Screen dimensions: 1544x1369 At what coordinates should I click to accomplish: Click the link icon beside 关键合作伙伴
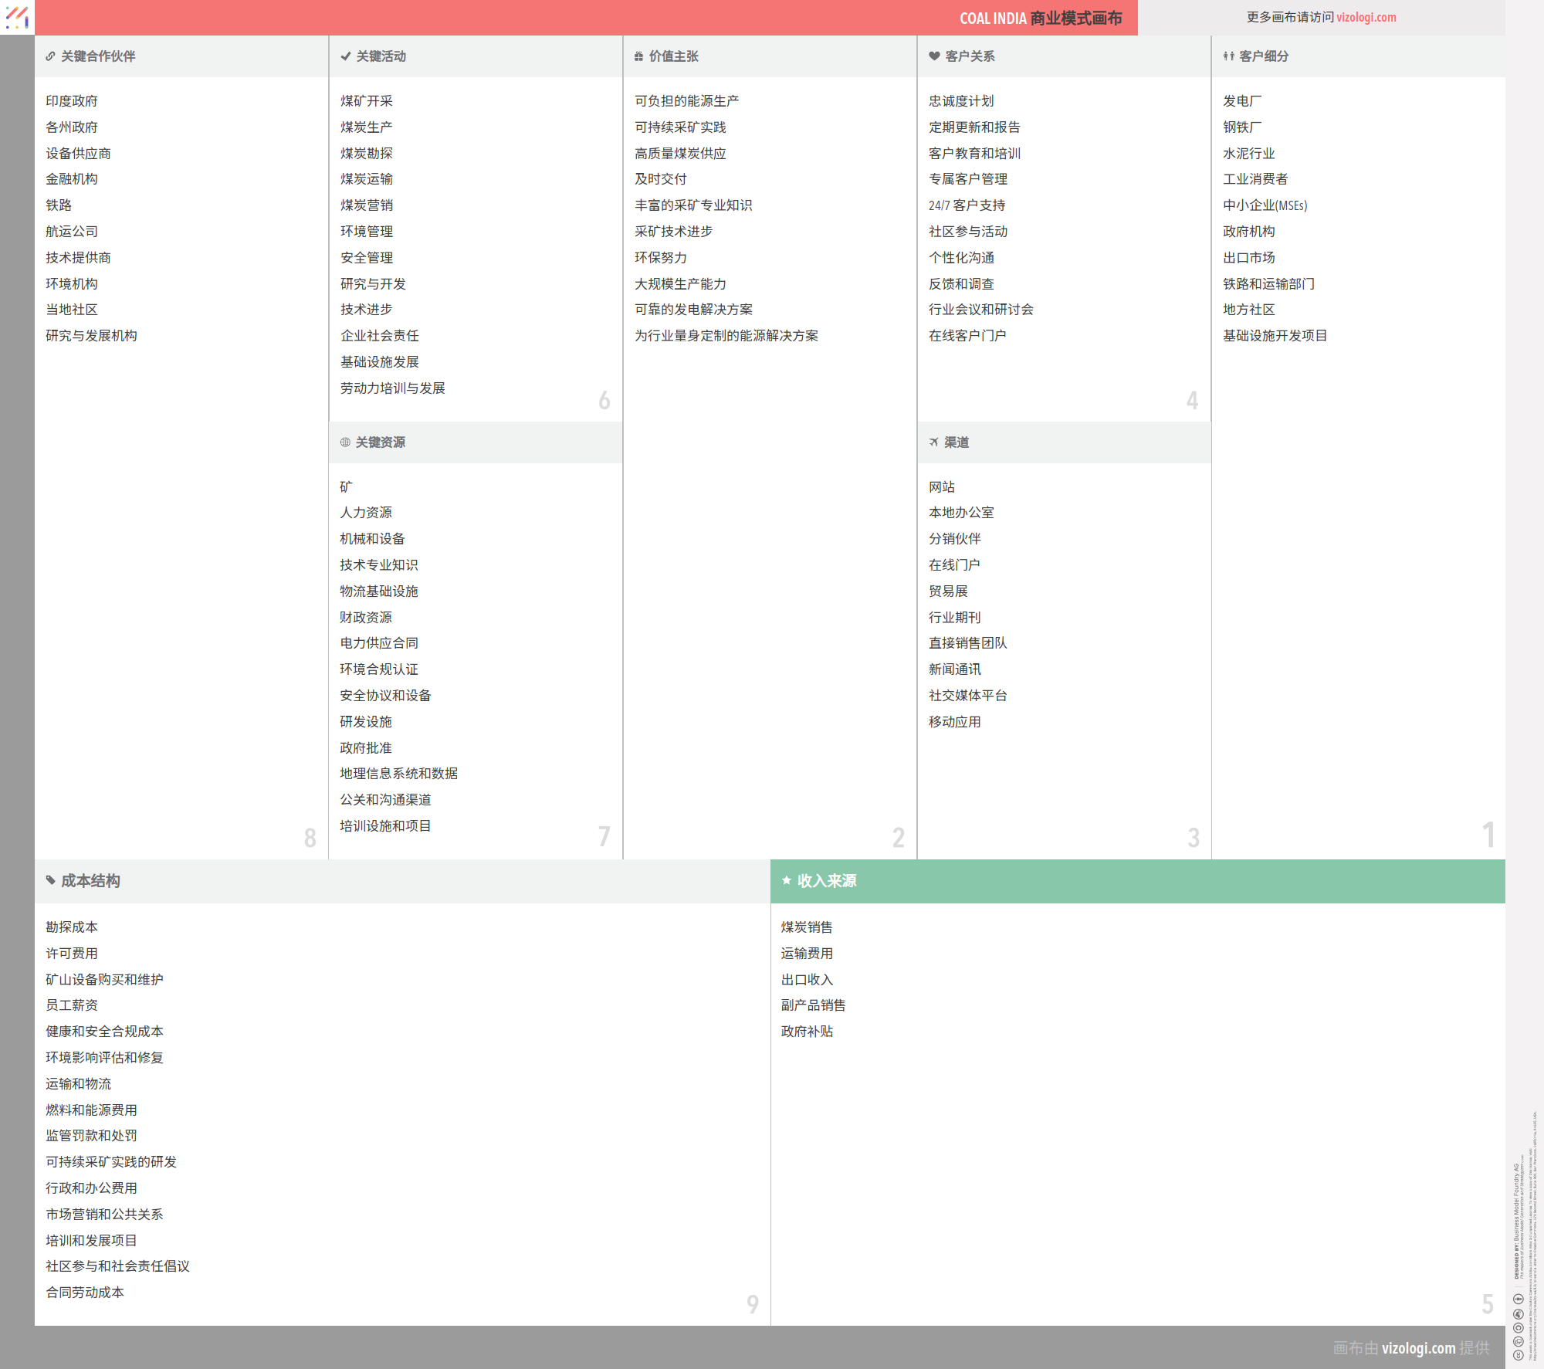point(50,56)
